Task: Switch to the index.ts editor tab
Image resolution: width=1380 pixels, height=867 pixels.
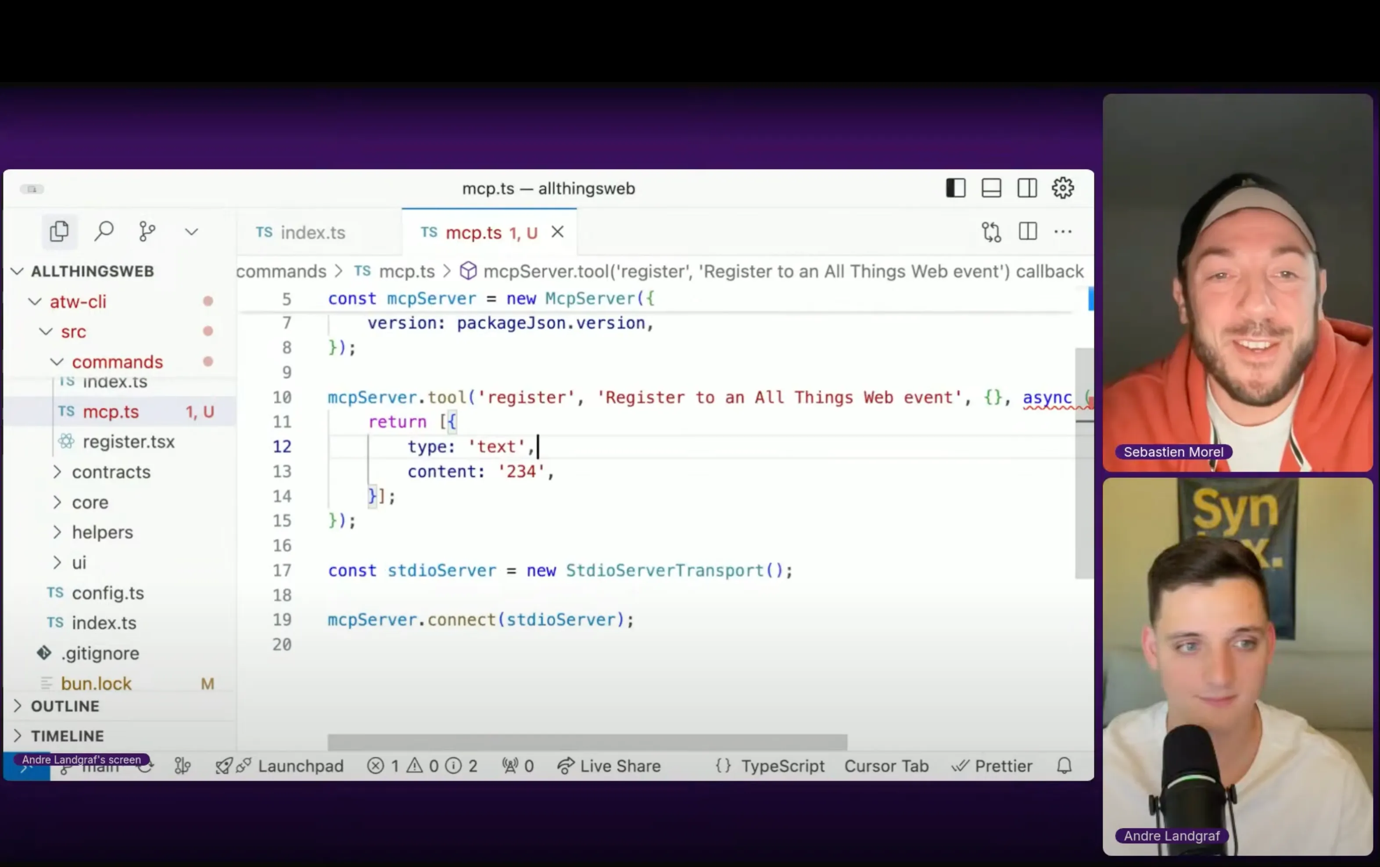Action: click(312, 233)
